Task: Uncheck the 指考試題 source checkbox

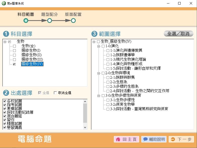Action: click(5, 105)
